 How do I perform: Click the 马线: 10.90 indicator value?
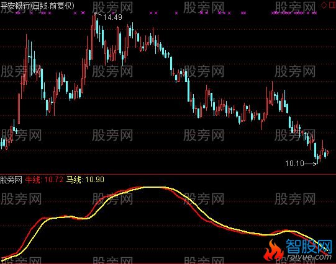(85, 180)
